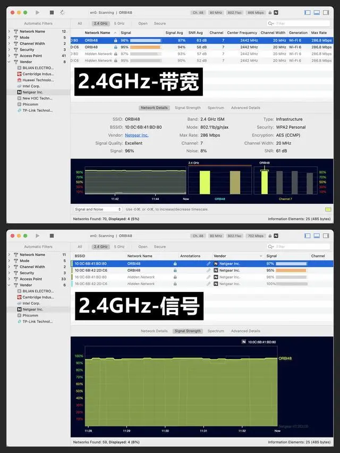Click the lock icon in top window status toolbar
This screenshot has width=340, height=453.
(270, 13)
